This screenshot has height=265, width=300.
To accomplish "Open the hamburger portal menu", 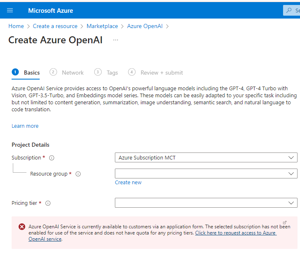I will [x=10, y=10].
